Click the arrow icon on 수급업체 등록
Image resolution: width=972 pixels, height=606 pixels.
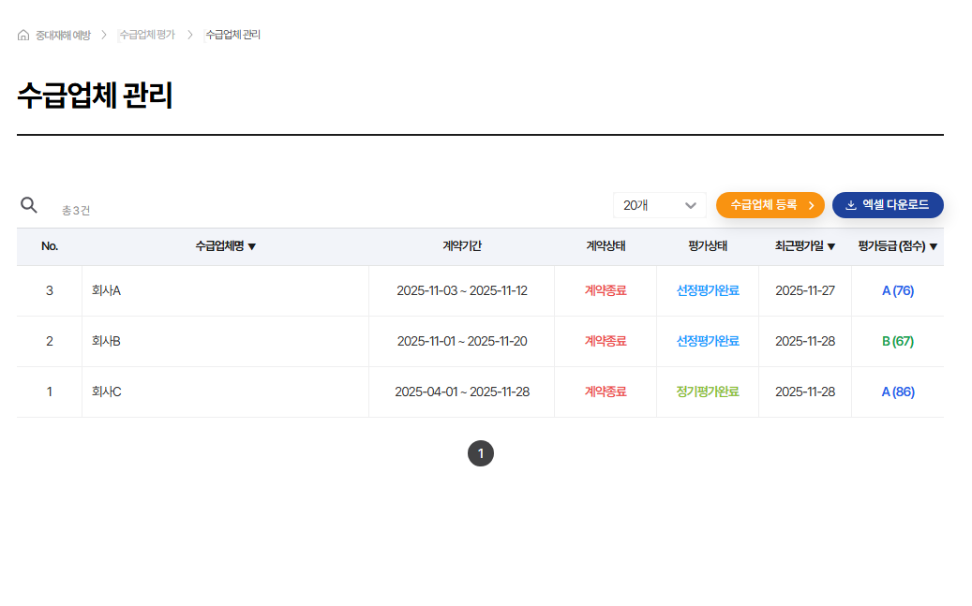point(811,205)
